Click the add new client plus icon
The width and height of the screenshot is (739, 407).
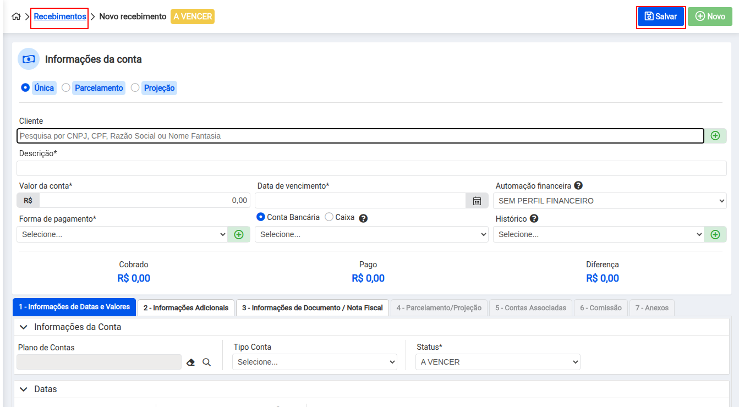tap(715, 136)
